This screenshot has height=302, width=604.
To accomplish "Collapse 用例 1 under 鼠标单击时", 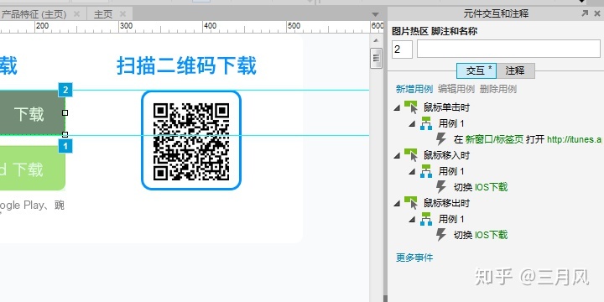I will coord(412,124).
